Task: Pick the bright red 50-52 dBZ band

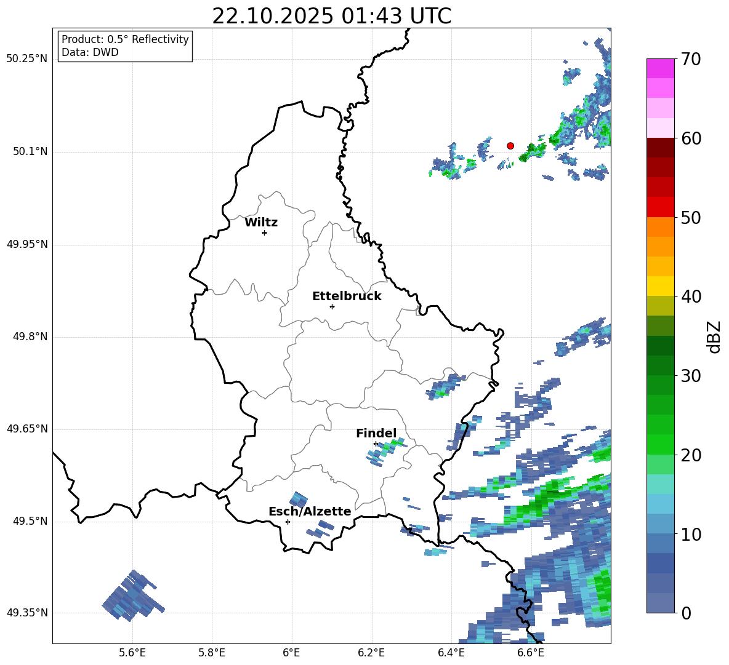Action: 661,207
